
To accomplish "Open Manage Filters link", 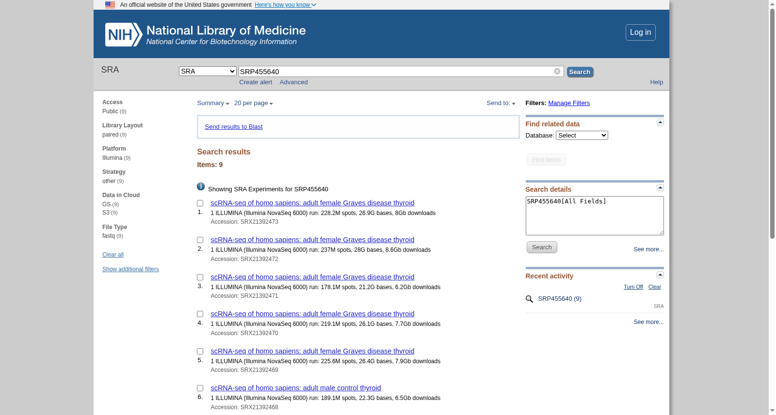I will [569, 103].
